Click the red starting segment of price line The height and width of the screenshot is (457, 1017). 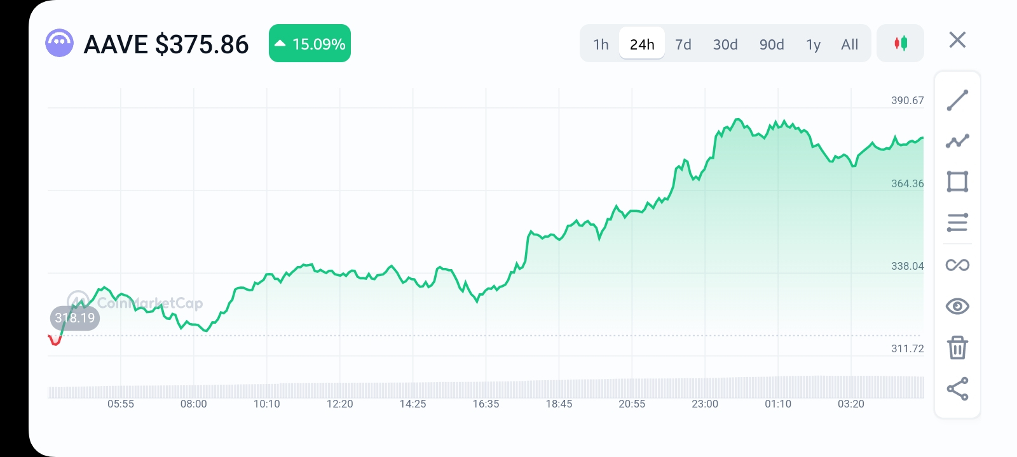click(55, 341)
